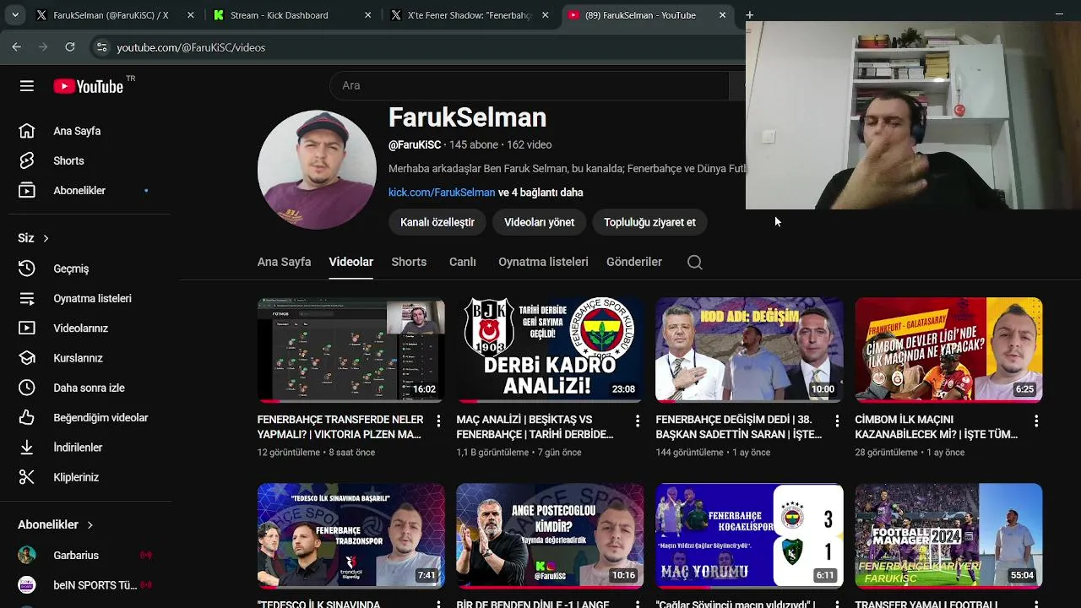Image resolution: width=1081 pixels, height=608 pixels.
Task: Click the Ara search input field
Action: [x=530, y=85]
